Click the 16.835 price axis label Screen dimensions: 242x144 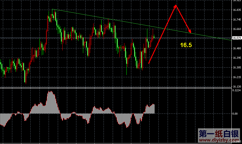click(x=236, y=10)
